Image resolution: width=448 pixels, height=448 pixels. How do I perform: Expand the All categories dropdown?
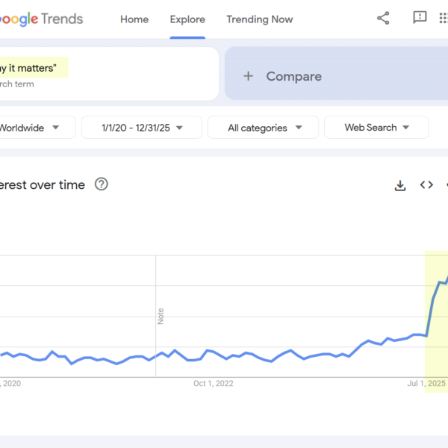[x=263, y=128]
